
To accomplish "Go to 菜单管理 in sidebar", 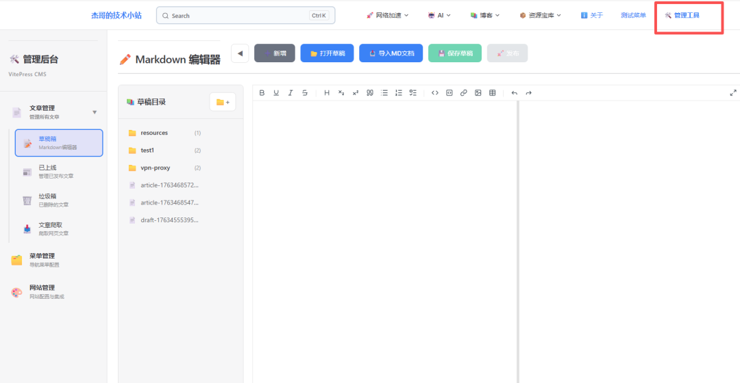I will tap(42, 260).
